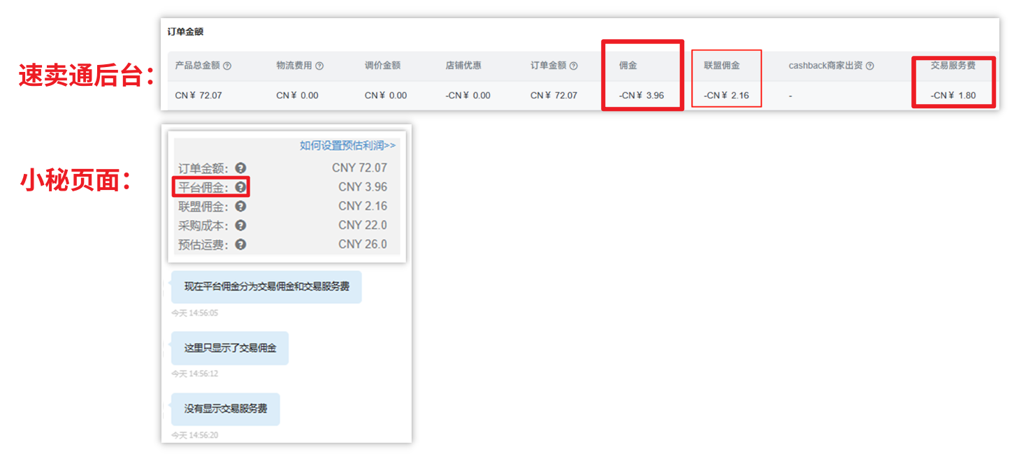Screen dimensions: 1035x456
Task: Click the 交易服务费 column header
Action: [x=953, y=66]
